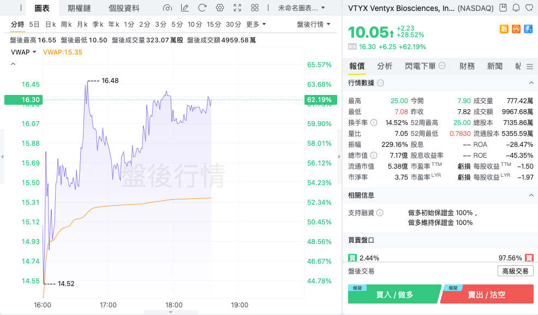Select the 5日 timeframe
Image resolution: width=538 pixels, height=315 pixels.
[x=34, y=25]
